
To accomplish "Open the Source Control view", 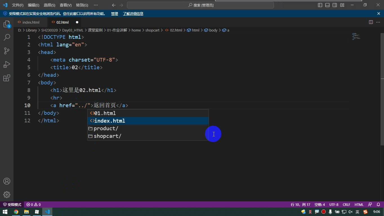I will coord(7,51).
